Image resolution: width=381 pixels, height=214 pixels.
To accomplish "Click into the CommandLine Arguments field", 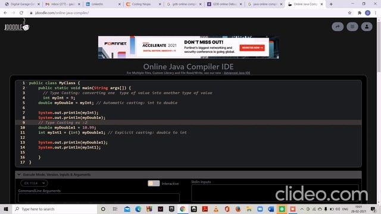I will (99, 198).
